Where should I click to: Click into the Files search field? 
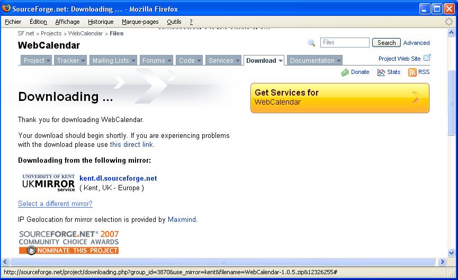click(x=345, y=43)
